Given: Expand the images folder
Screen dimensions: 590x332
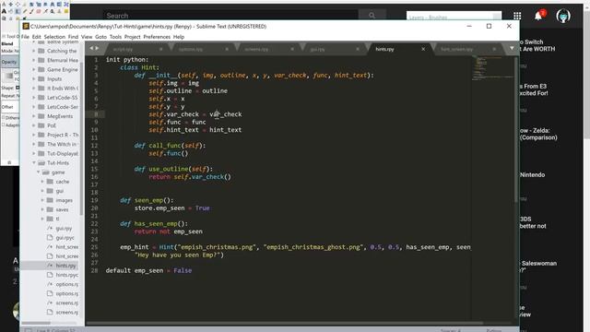Looking at the screenshot, I should 42,200.
